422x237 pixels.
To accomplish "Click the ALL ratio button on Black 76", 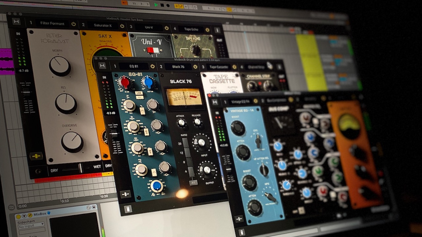I will (x=193, y=182).
